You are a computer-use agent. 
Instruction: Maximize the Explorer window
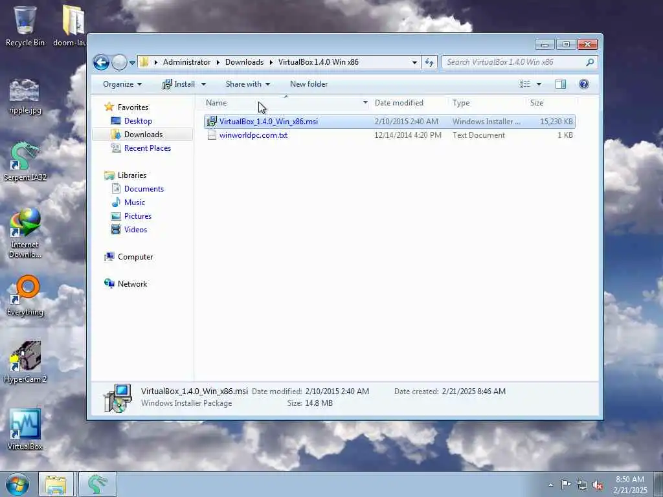pyautogui.click(x=566, y=45)
